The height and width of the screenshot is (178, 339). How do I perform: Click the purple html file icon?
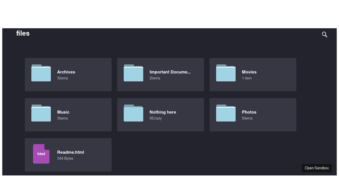(x=41, y=154)
